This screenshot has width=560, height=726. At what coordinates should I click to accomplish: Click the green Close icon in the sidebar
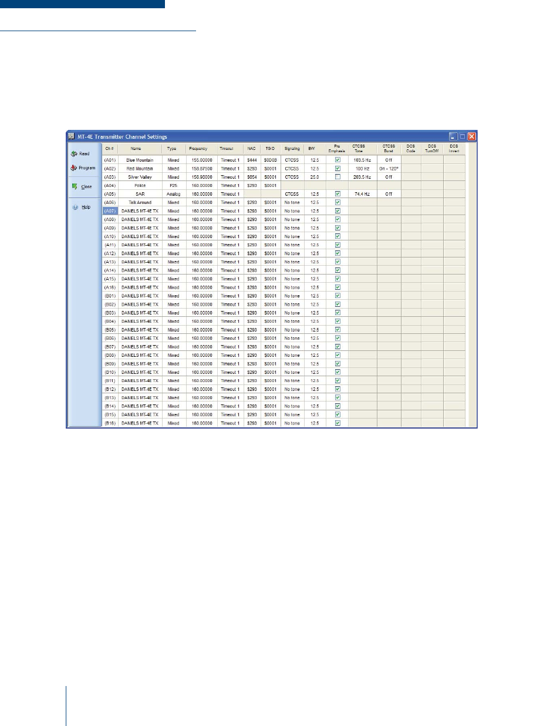point(75,186)
